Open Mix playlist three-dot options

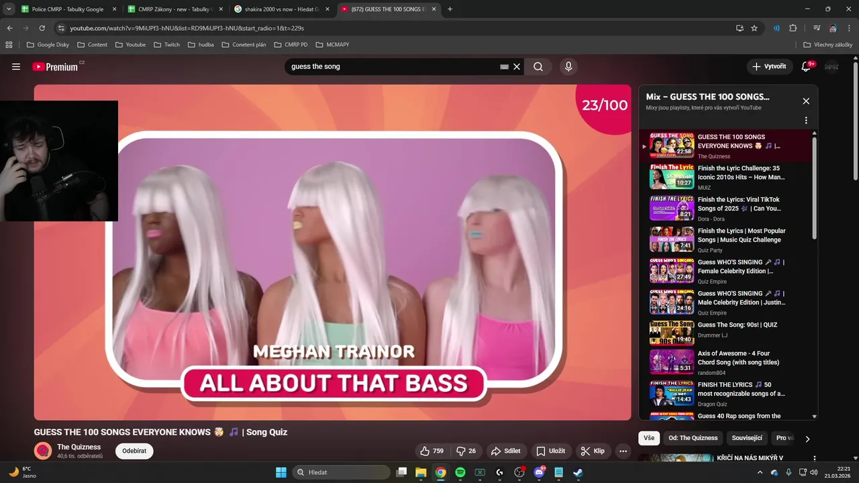click(806, 121)
